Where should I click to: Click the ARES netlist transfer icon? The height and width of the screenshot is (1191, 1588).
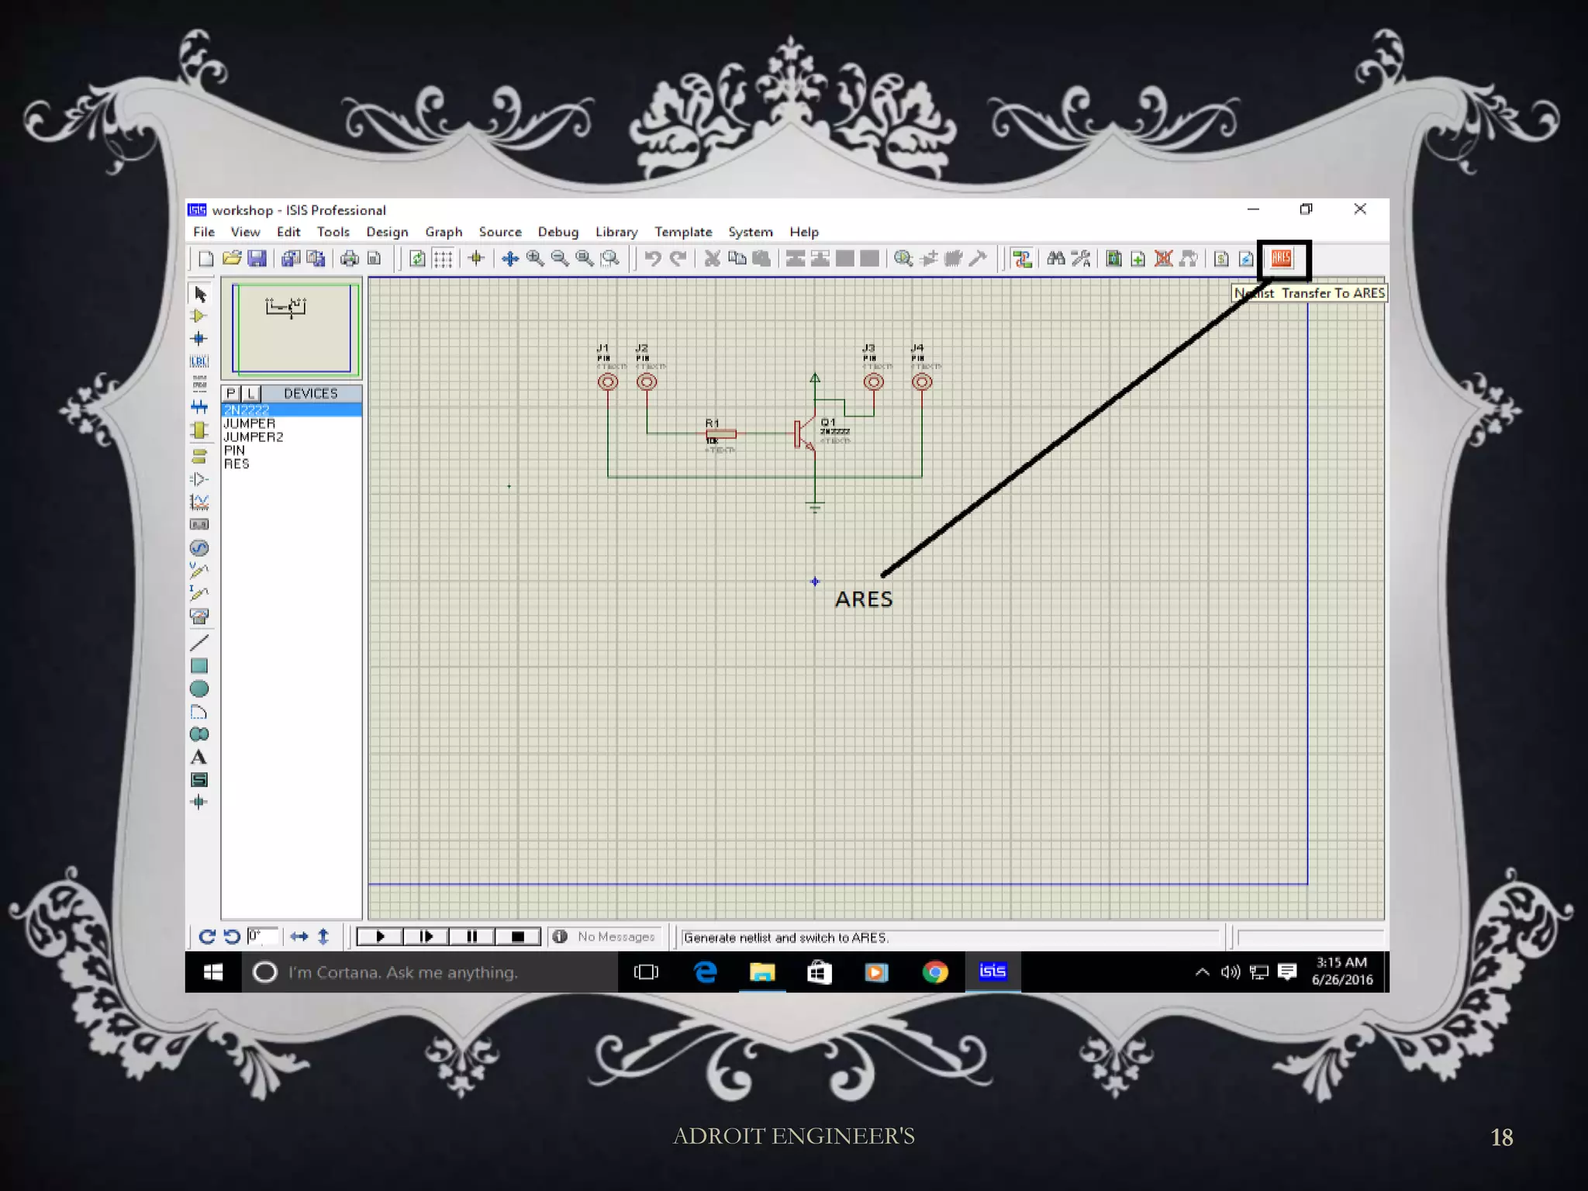click(1282, 259)
